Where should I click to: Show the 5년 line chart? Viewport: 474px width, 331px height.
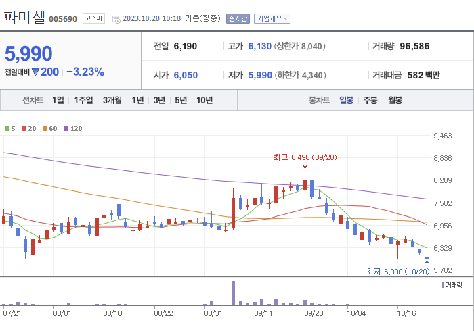point(181,100)
